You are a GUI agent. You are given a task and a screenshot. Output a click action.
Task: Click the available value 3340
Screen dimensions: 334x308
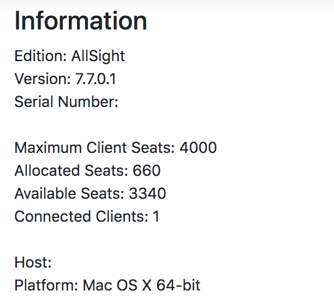(x=147, y=193)
